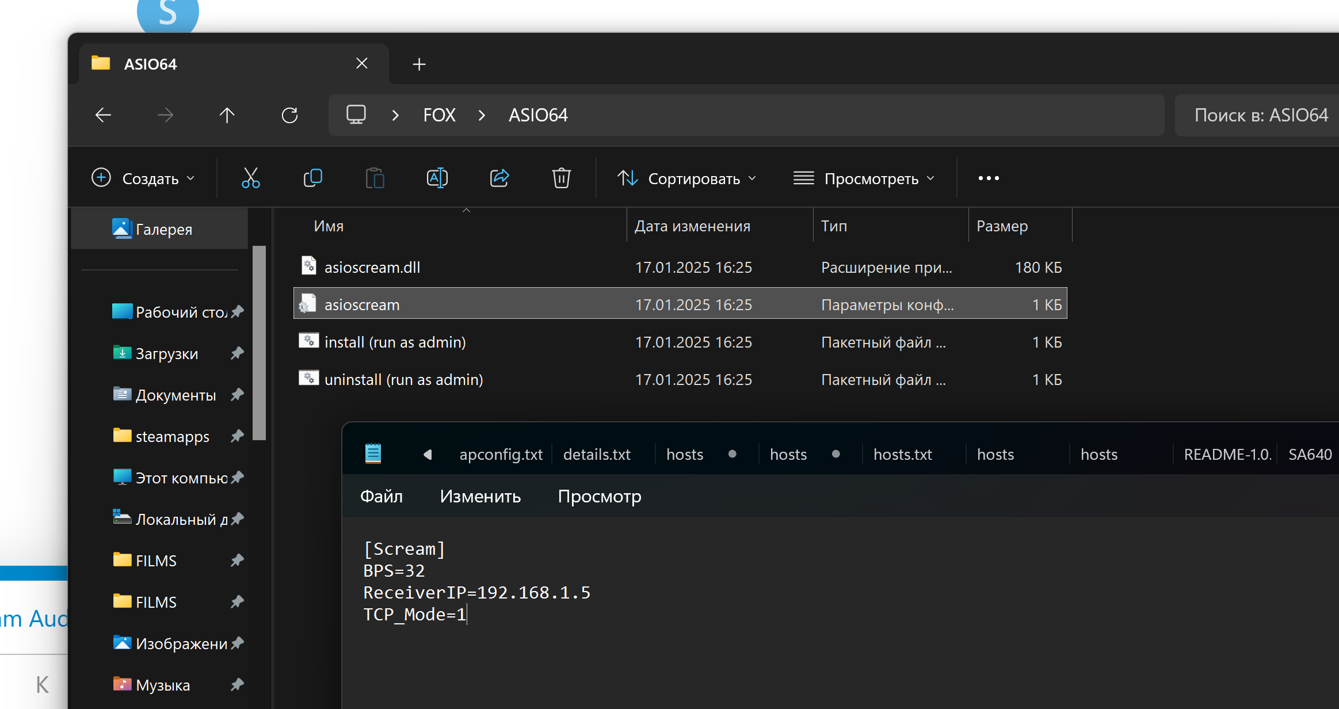The image size is (1339, 709).
Task: Go forward with the right arrow button
Action: coord(165,115)
